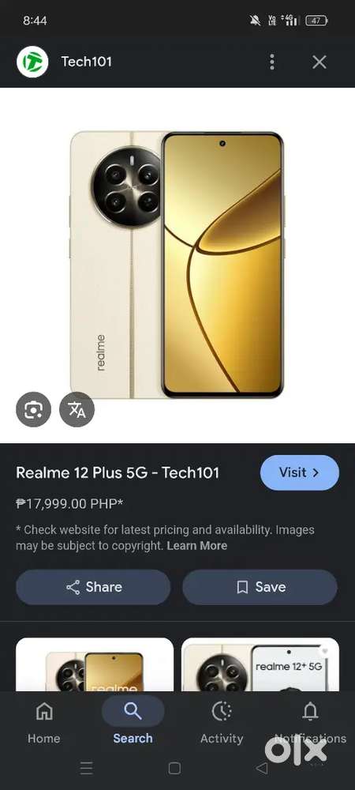Tap the Share button

(x=94, y=587)
